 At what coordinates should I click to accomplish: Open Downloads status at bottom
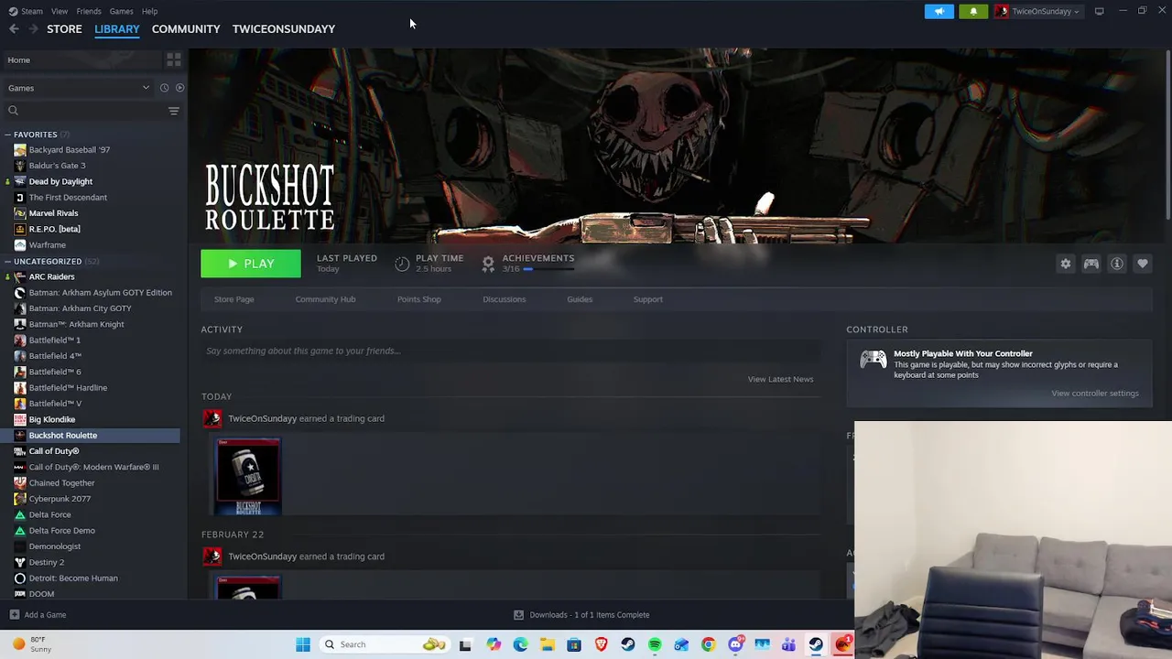581,615
